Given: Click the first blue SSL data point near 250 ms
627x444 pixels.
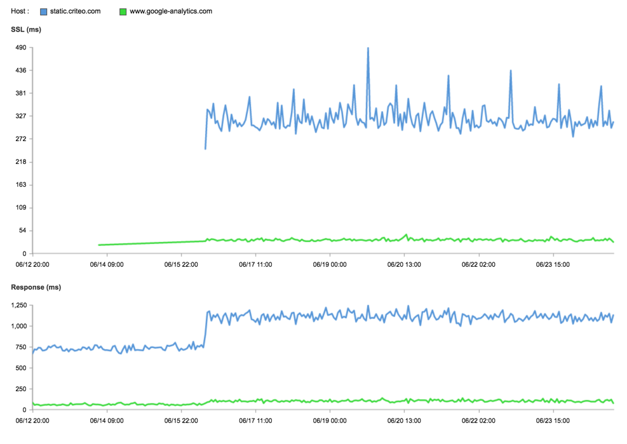Looking at the screenshot, I should click(206, 149).
